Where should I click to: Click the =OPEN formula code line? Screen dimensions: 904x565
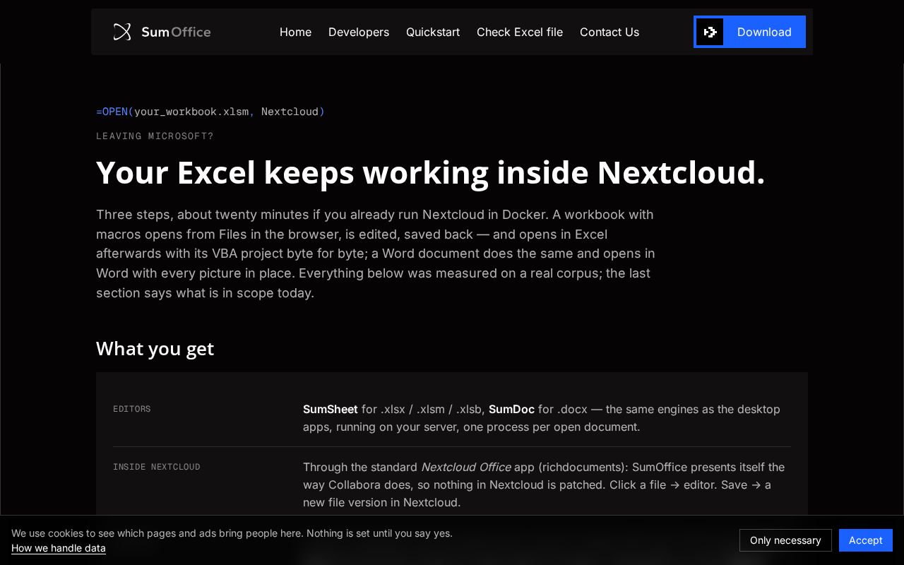(x=210, y=112)
